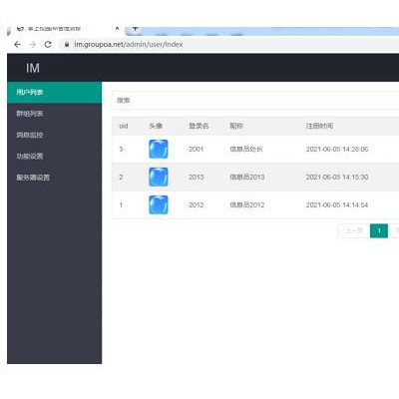Click the address bar URL im.groupoa.net/admin/user/index

pyautogui.click(x=129, y=44)
